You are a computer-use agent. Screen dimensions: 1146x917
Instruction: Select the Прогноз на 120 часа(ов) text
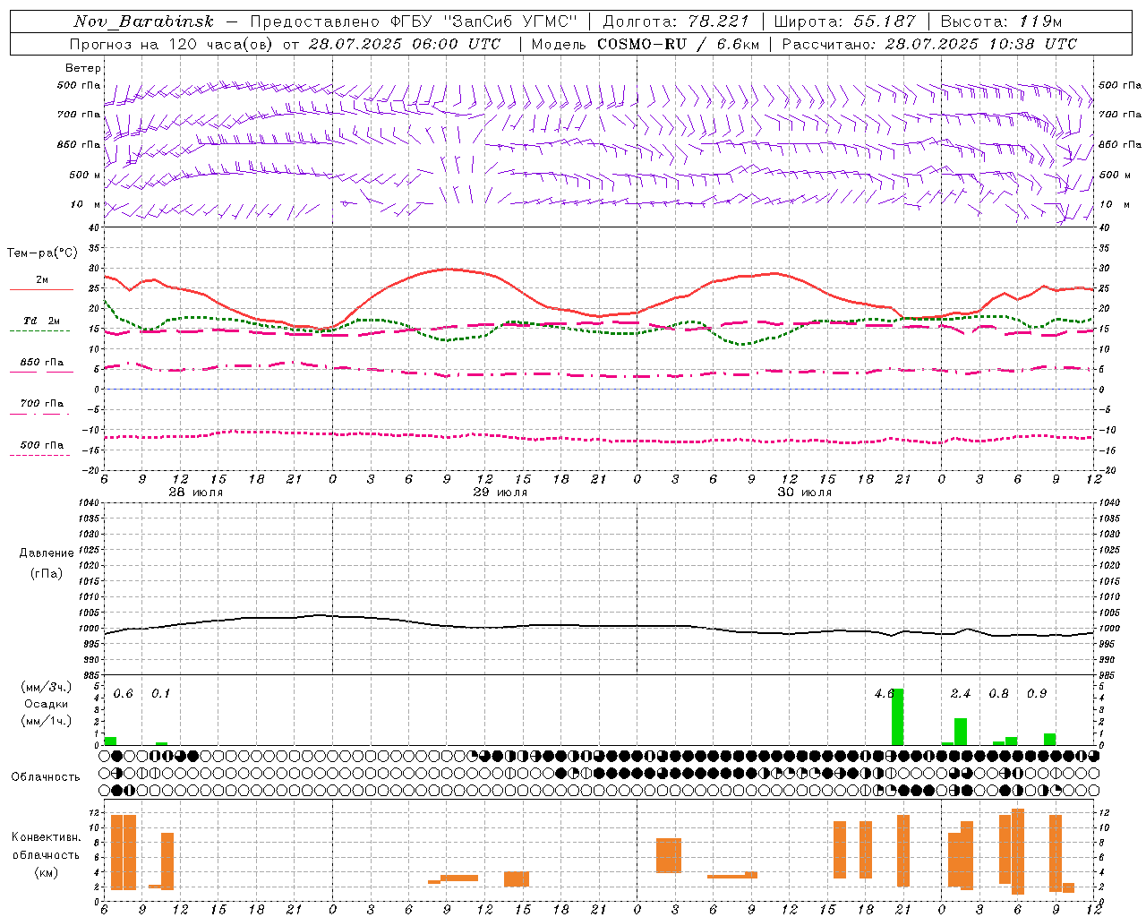pyautogui.click(x=172, y=44)
